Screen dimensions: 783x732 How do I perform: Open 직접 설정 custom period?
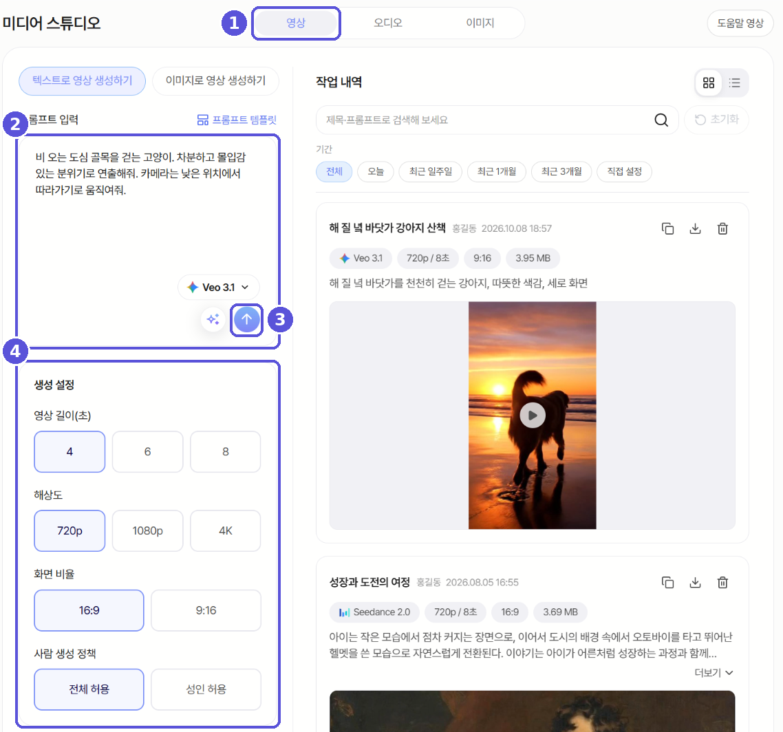(x=624, y=172)
